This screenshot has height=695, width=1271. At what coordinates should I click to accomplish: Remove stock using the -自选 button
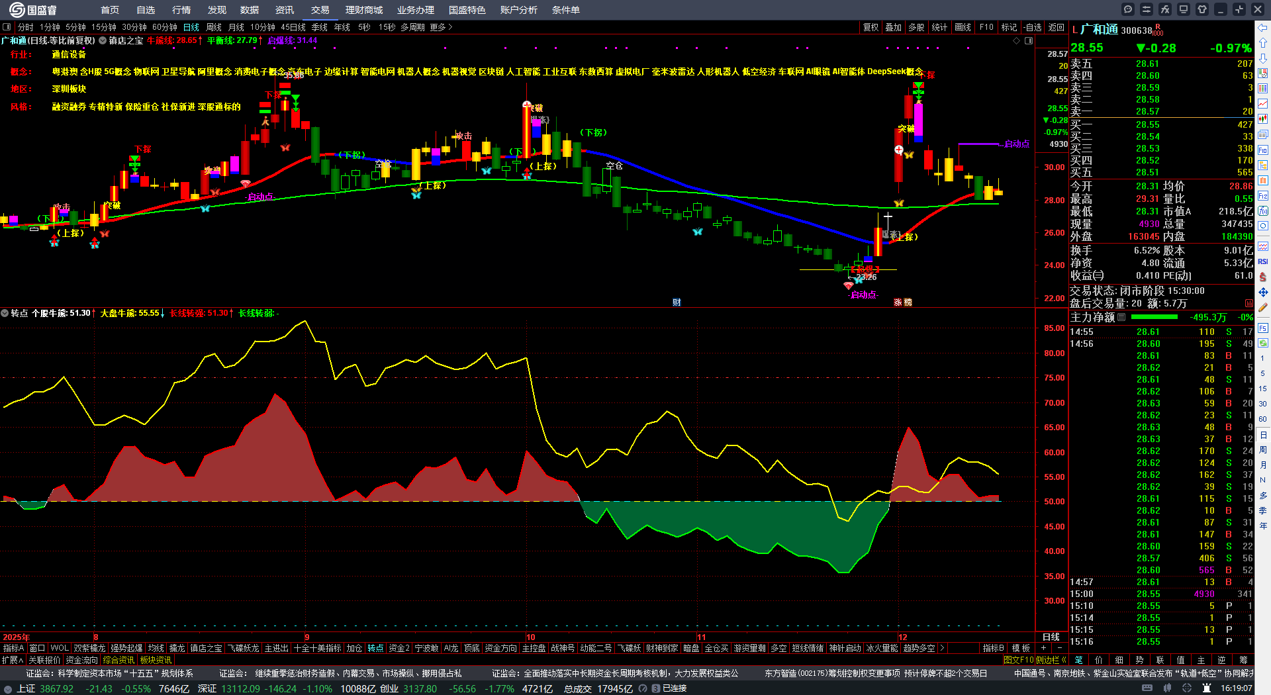coord(1032,27)
